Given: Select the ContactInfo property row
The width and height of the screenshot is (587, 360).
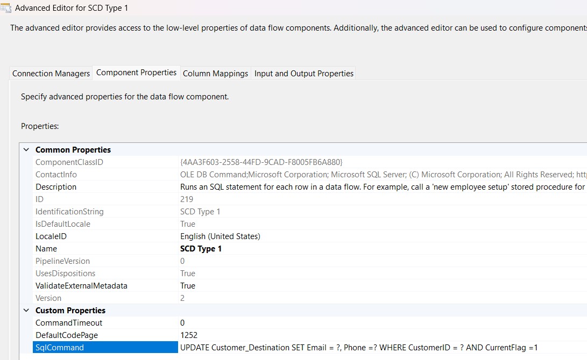Looking at the screenshot, I should (56, 175).
